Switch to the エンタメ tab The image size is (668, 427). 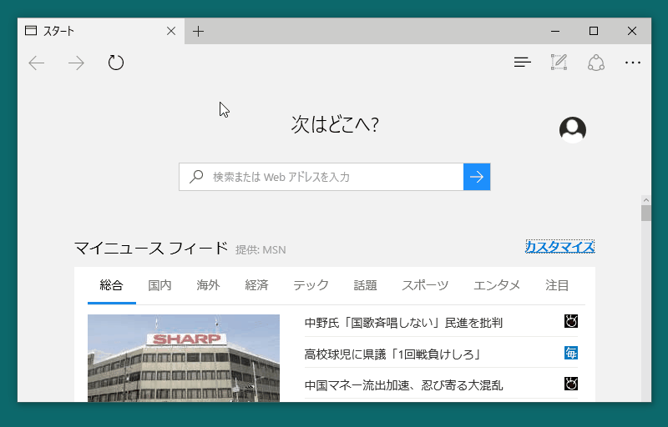click(x=497, y=285)
